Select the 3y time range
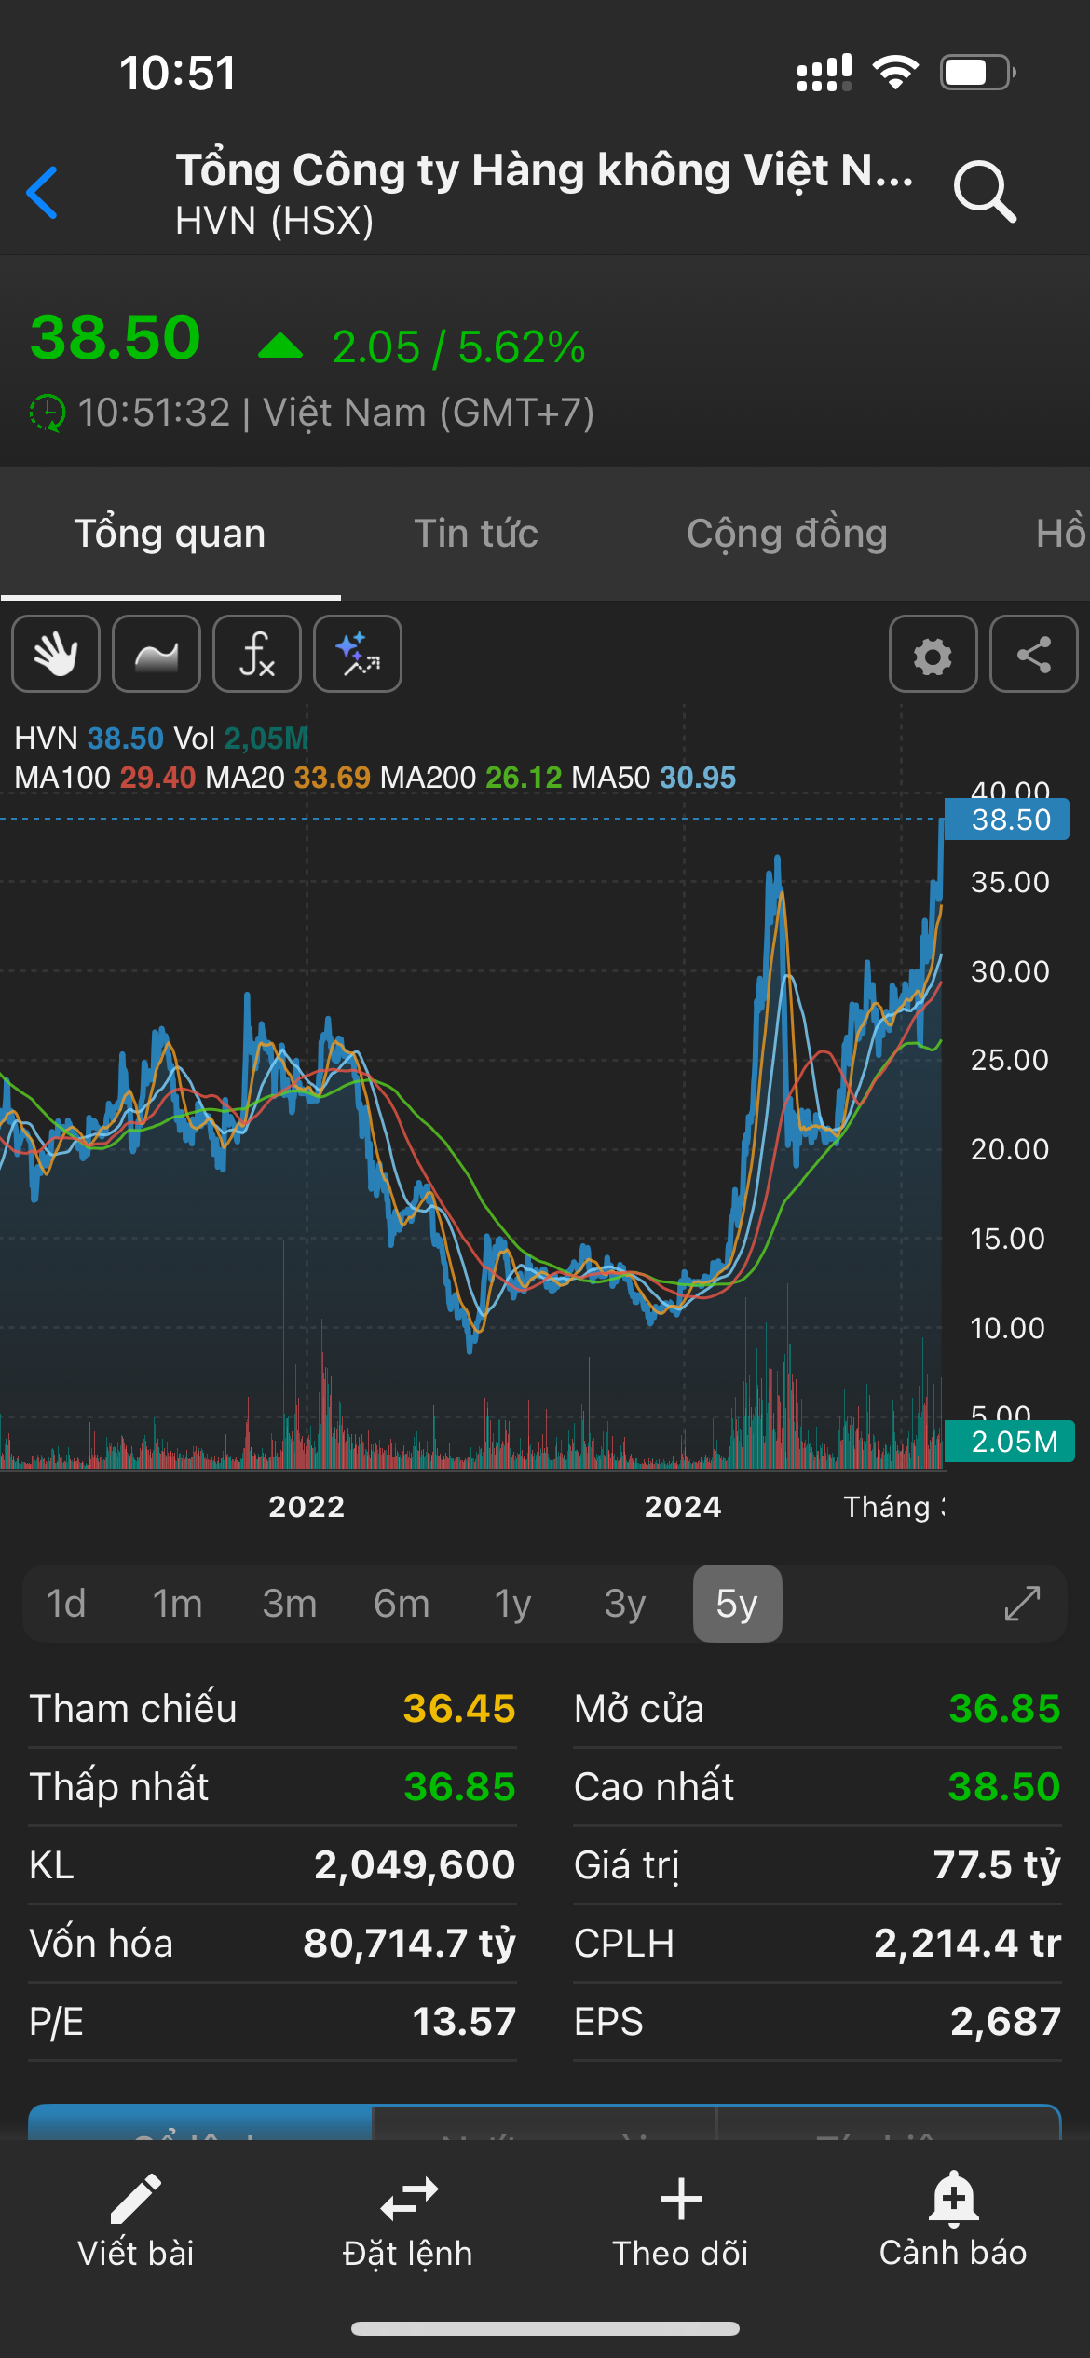This screenshot has width=1090, height=2358. click(x=625, y=1604)
